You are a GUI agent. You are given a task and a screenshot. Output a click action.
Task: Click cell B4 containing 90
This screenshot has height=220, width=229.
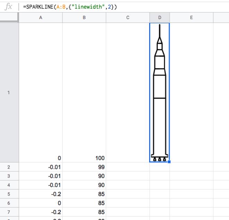click(84, 185)
